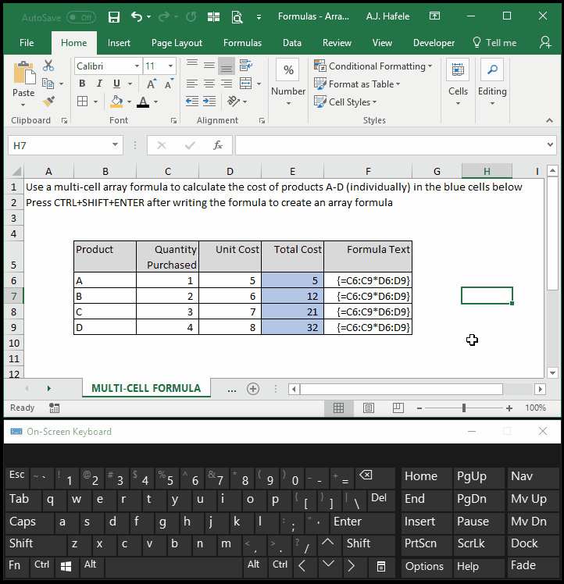Switch to the Formulas tab
Image resolution: width=564 pixels, height=584 pixels.
[x=242, y=43]
